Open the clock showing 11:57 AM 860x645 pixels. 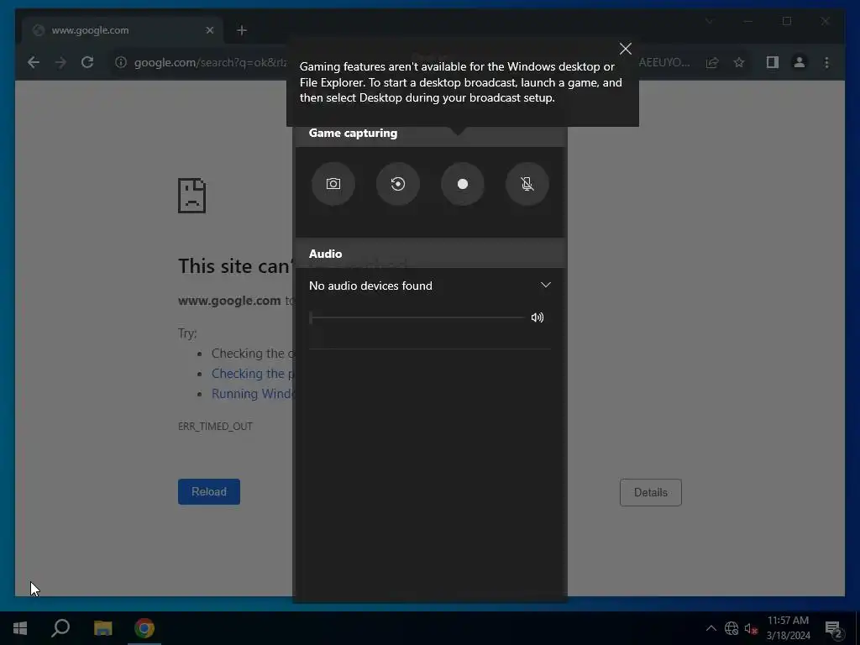coord(788,628)
